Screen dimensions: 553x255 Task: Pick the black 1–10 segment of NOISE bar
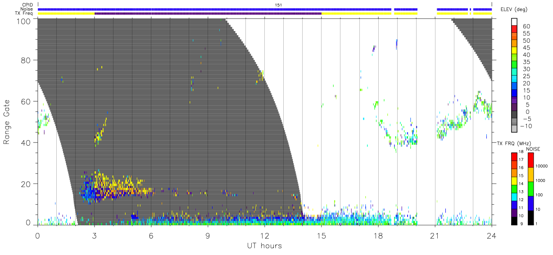pyautogui.click(x=530, y=217)
